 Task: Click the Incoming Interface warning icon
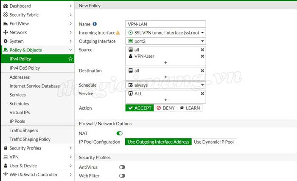point(118,33)
